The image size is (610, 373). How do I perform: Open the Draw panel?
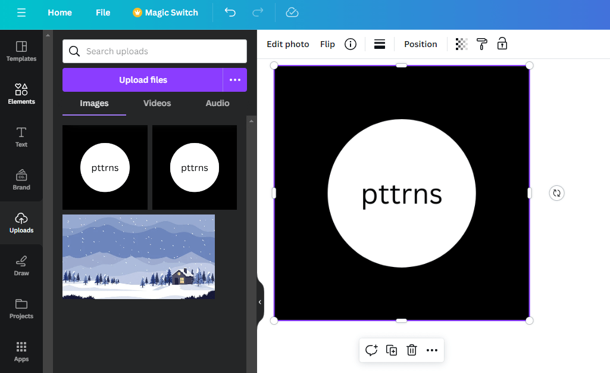tap(21, 265)
